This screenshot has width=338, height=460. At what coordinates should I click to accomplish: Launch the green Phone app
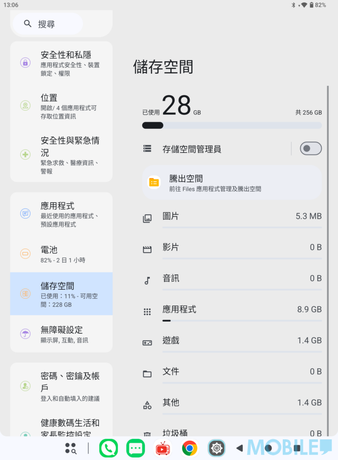click(x=108, y=448)
